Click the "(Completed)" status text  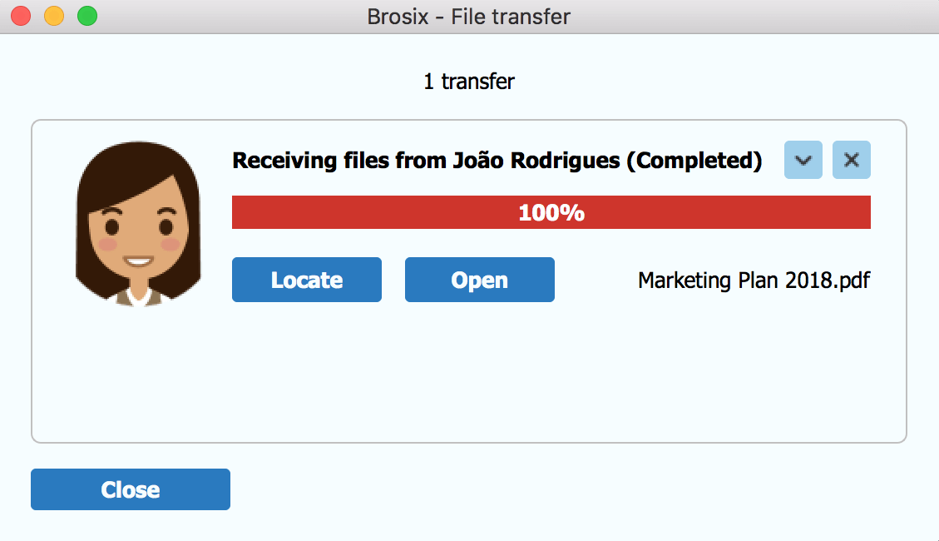point(694,161)
